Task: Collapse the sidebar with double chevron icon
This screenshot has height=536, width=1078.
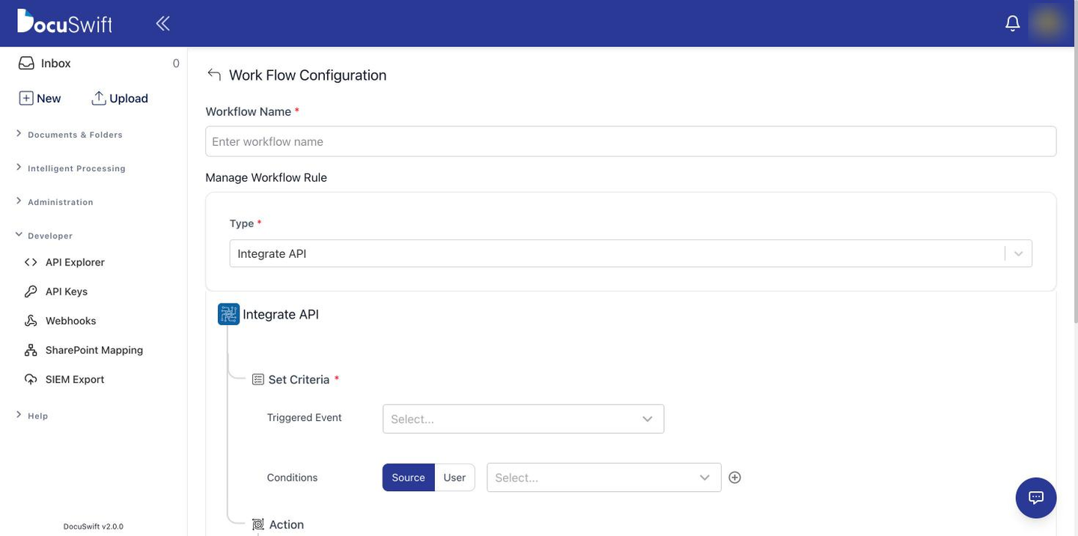Action: pyautogui.click(x=162, y=23)
